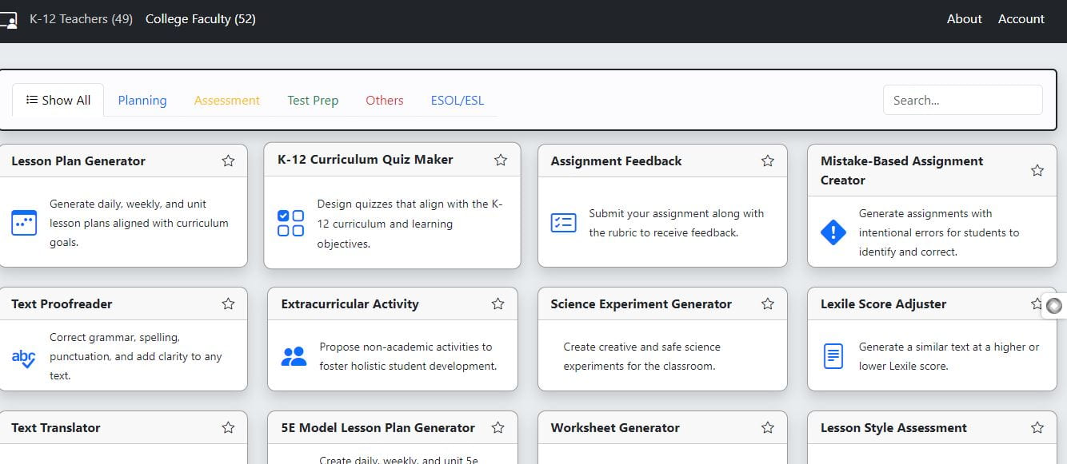This screenshot has width=1067, height=464.
Task: Click the Lexile Score Adjuster document icon
Action: (833, 356)
